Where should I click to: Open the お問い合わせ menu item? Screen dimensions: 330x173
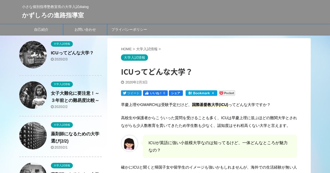point(85,30)
